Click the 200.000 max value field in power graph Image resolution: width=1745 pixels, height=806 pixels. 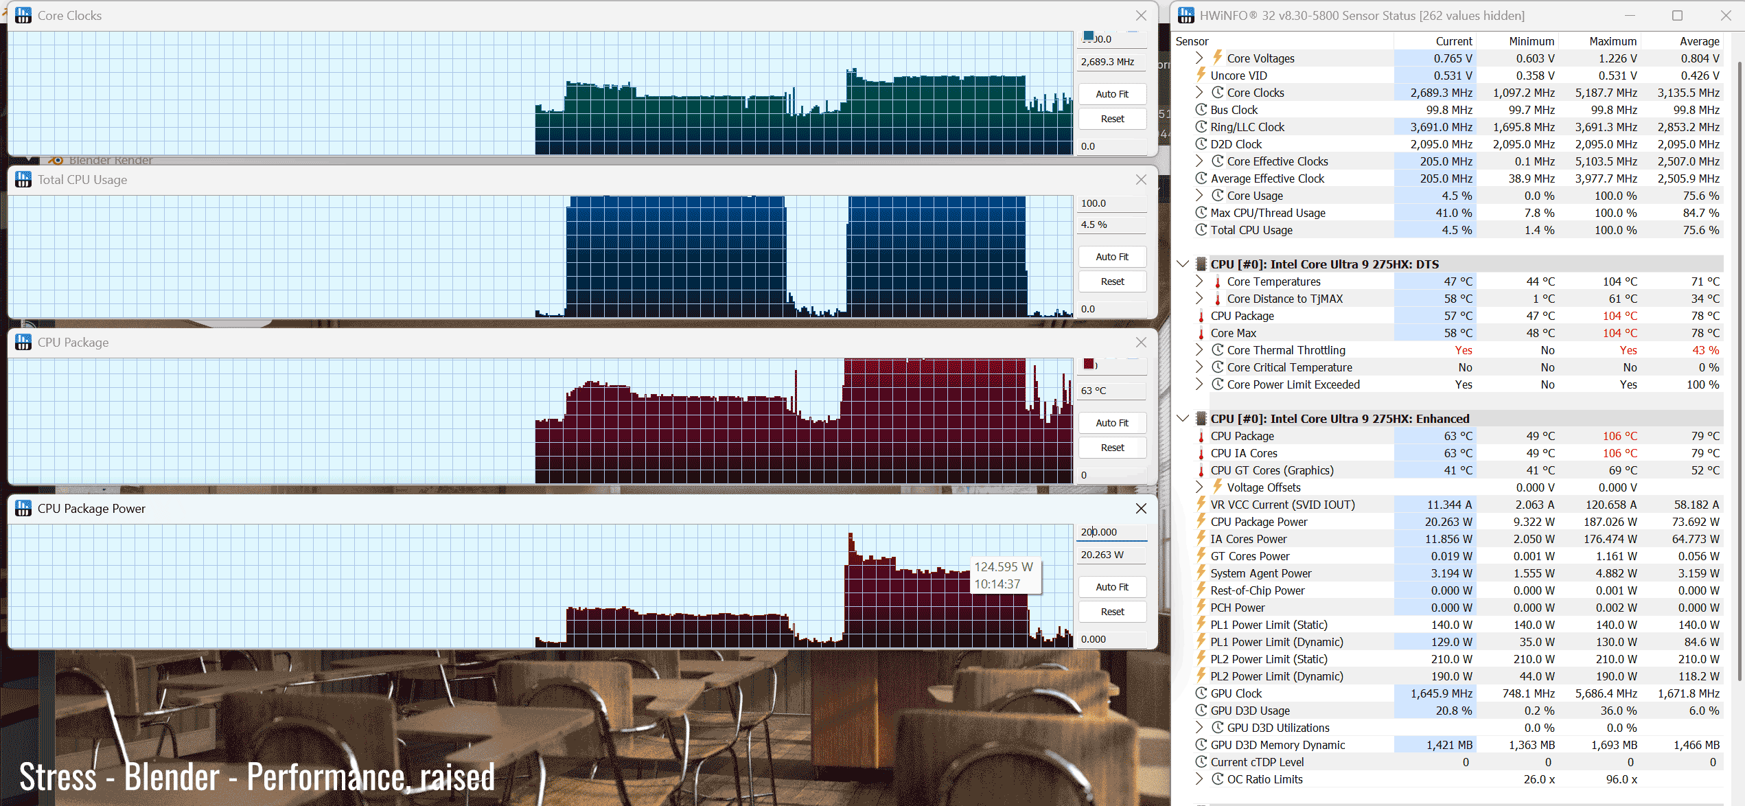[1111, 532]
